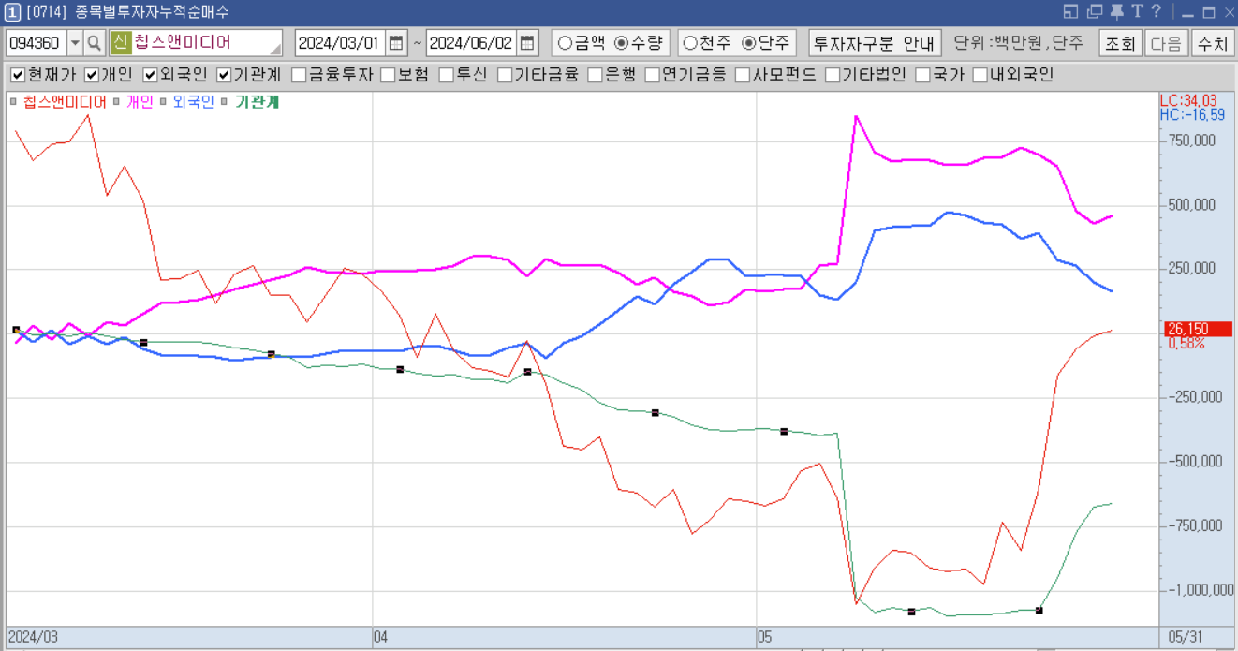Screen dimensions: 1238x651
Task: Enable the 투신 checkbox
Action: point(447,75)
